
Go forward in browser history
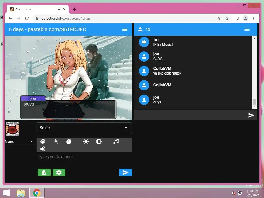click(19, 18)
